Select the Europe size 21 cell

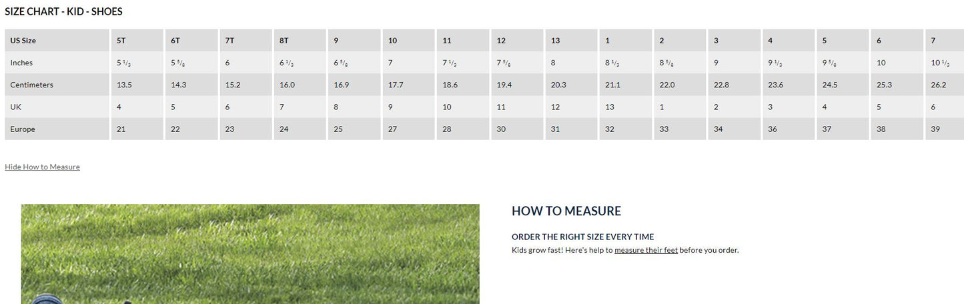(x=121, y=129)
